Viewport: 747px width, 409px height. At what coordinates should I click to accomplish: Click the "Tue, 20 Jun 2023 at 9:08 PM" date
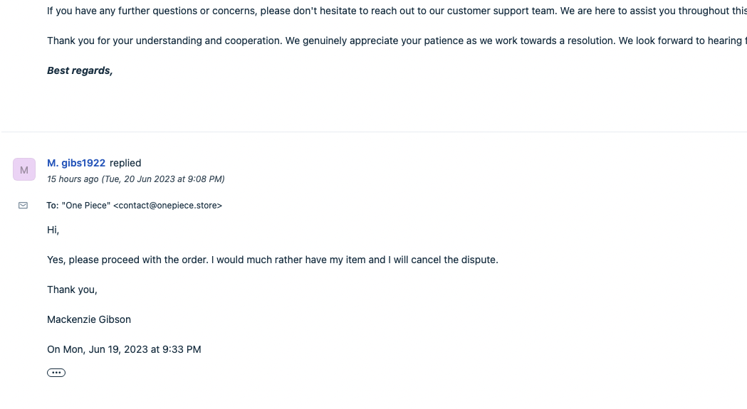(x=163, y=179)
